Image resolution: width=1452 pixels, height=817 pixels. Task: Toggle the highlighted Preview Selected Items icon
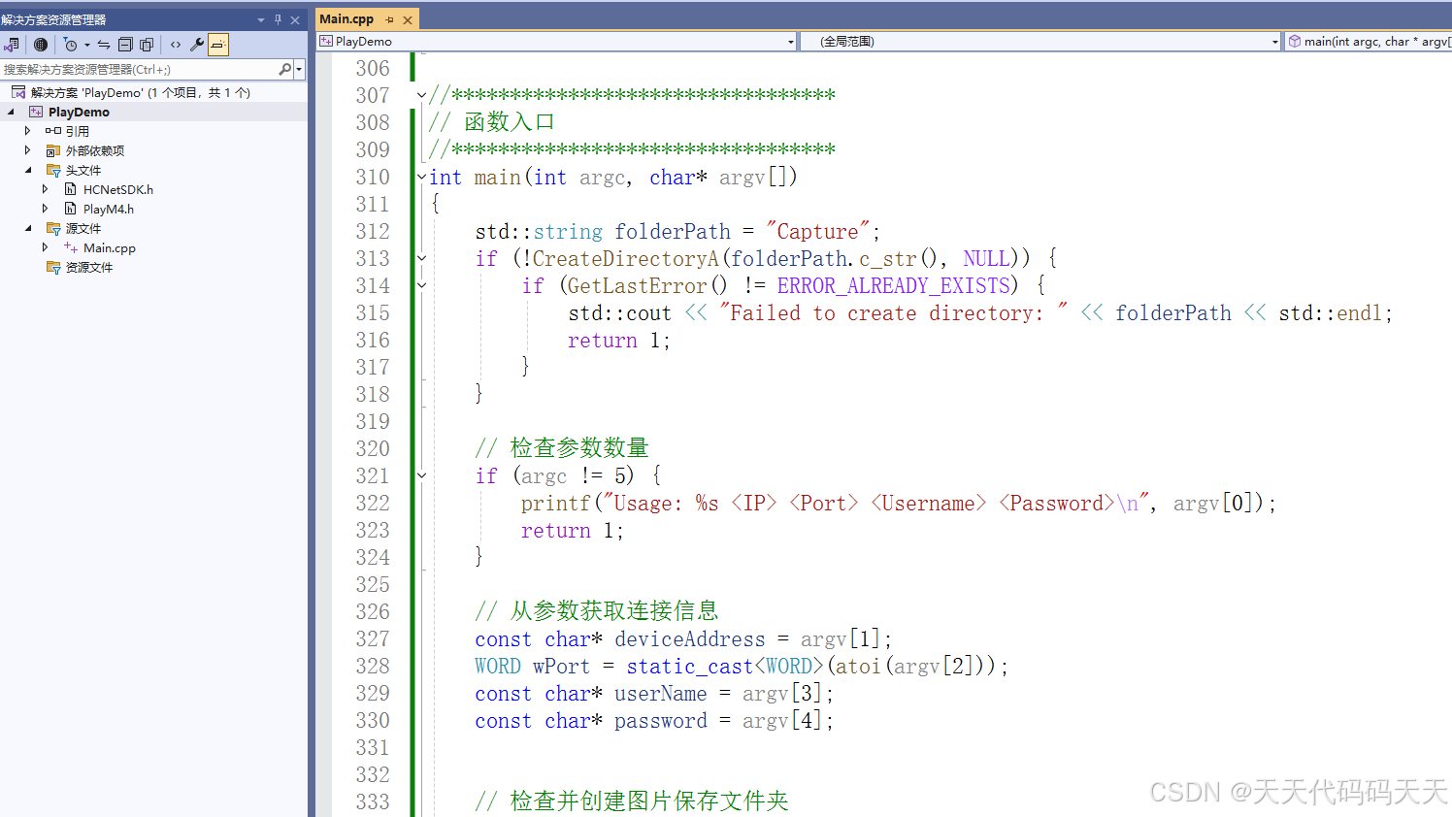pos(218,45)
